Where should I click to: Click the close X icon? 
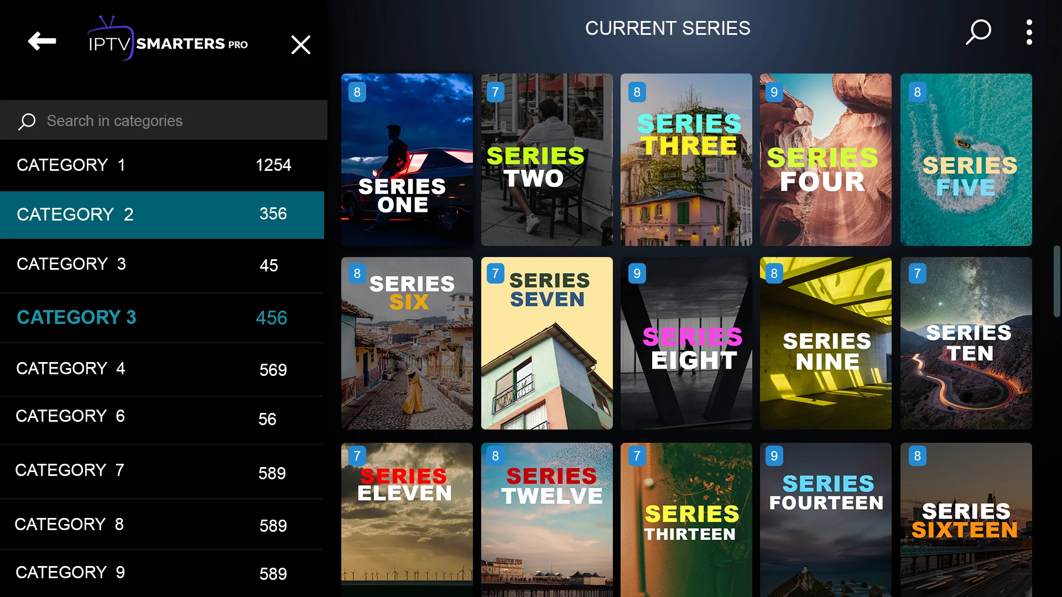tap(301, 44)
